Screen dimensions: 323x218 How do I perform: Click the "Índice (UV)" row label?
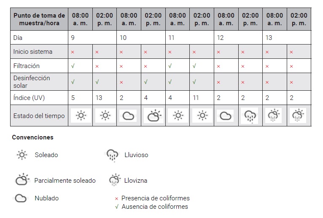[29, 98]
